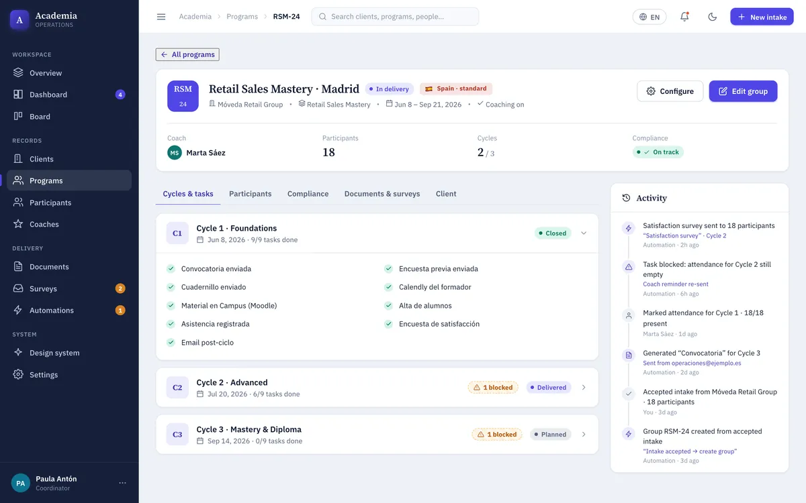
Task: Toggle the Email post-ciclo task check
Action: point(171,343)
